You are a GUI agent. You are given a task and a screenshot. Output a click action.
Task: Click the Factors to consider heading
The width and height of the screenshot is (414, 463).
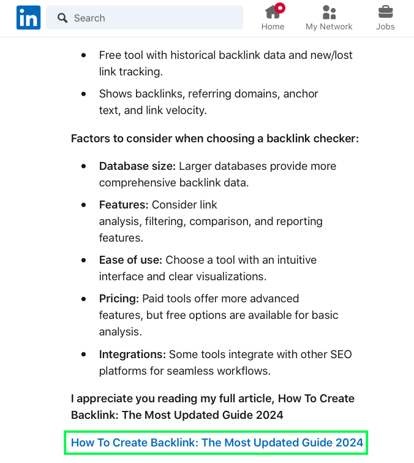pyautogui.click(x=215, y=139)
